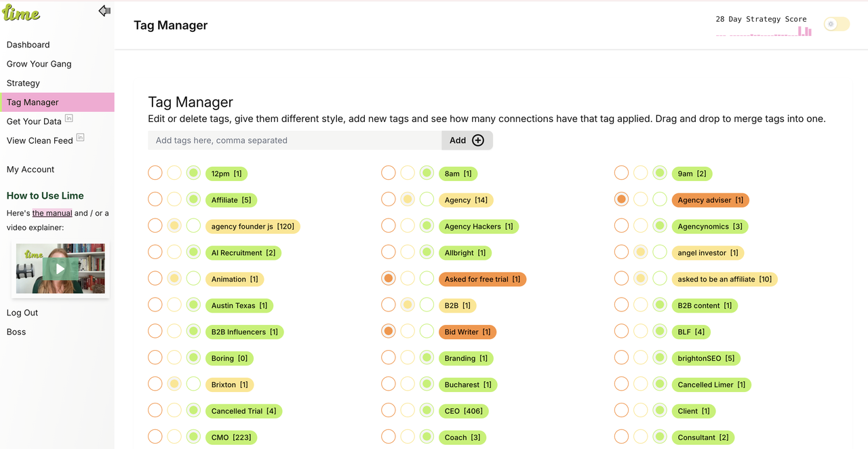Image resolution: width=868 pixels, height=449 pixels.
Task: Click the Lime logo
Action: [21, 12]
